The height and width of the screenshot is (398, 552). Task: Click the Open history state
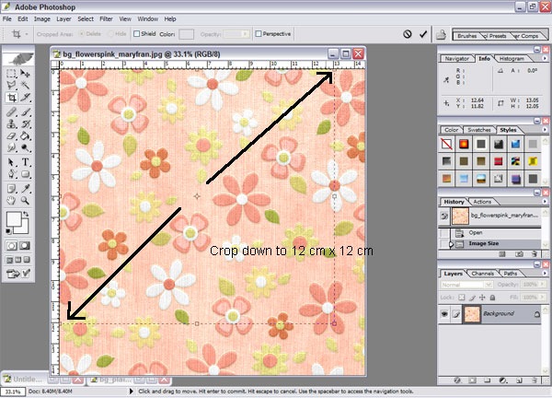476,232
